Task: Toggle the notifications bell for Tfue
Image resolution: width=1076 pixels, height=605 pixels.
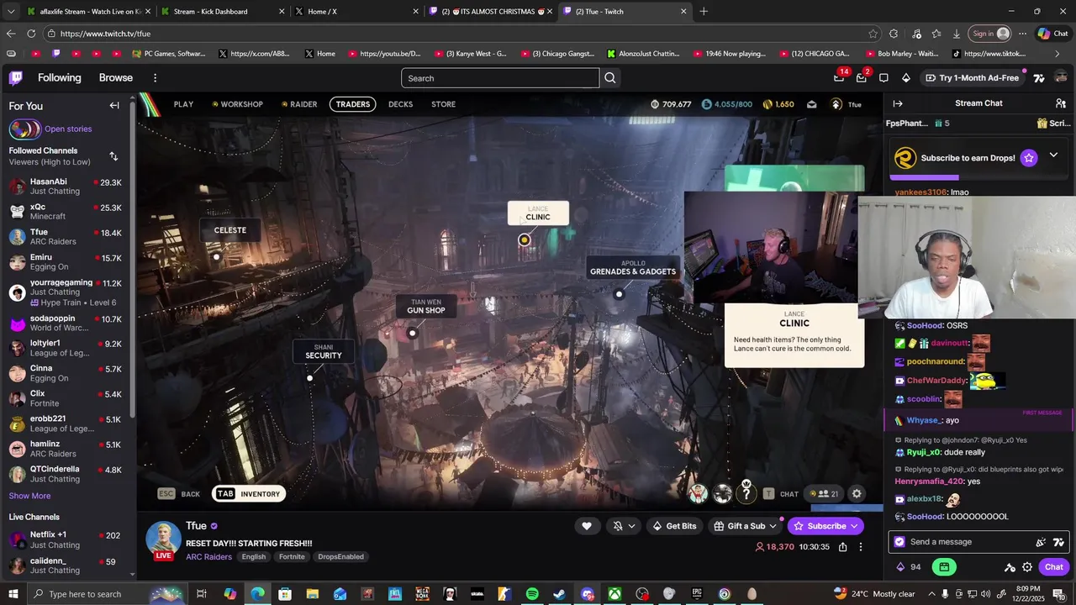Action: tap(618, 526)
